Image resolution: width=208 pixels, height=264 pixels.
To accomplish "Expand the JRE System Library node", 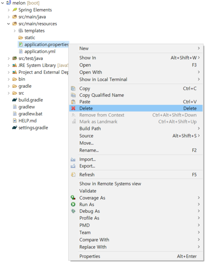I will pyautogui.click(x=9, y=65).
